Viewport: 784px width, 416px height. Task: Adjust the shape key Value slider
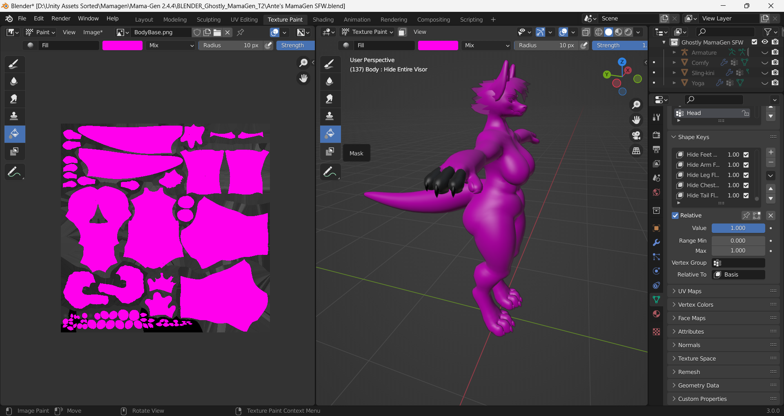738,228
